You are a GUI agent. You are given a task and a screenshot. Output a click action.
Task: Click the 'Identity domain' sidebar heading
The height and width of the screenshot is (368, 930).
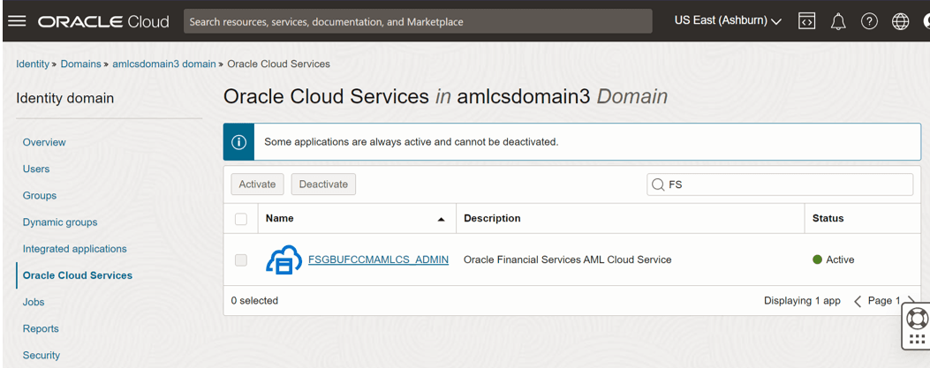tap(64, 98)
